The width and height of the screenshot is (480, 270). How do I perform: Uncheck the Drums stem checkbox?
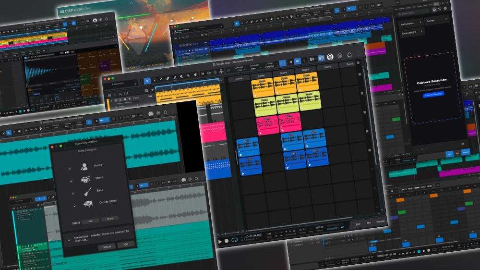pyautogui.click(x=72, y=181)
